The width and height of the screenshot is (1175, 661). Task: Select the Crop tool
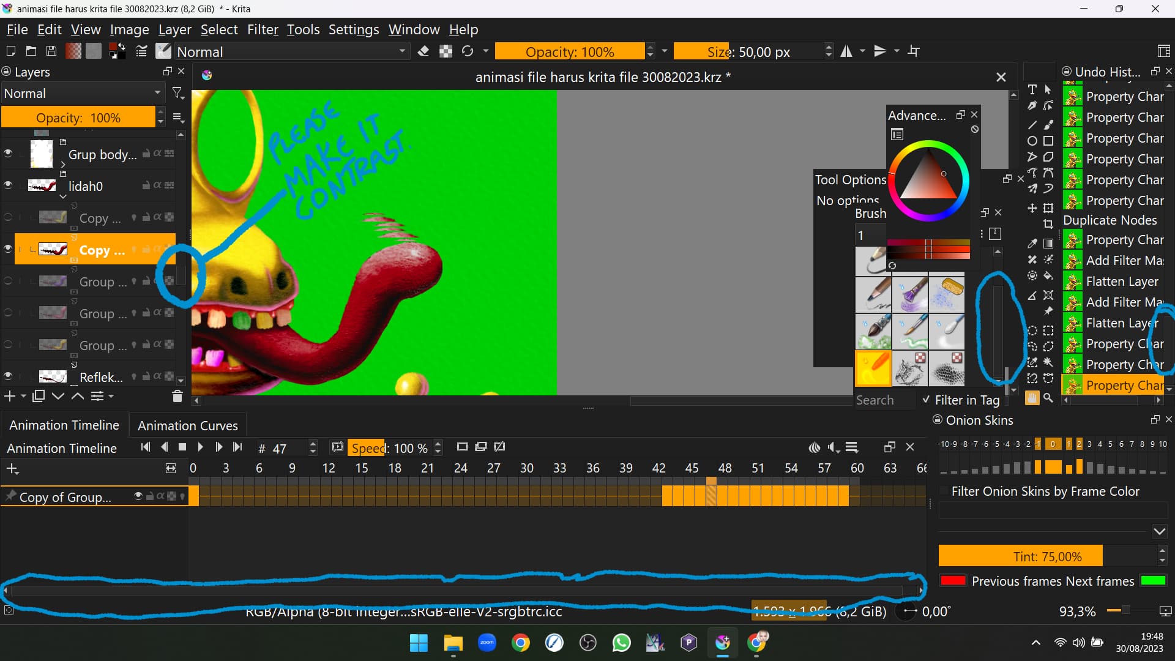[1048, 224]
